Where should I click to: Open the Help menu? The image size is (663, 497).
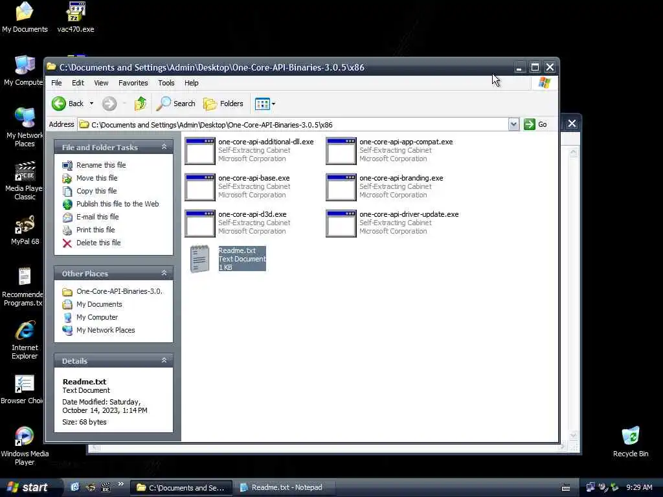click(191, 83)
